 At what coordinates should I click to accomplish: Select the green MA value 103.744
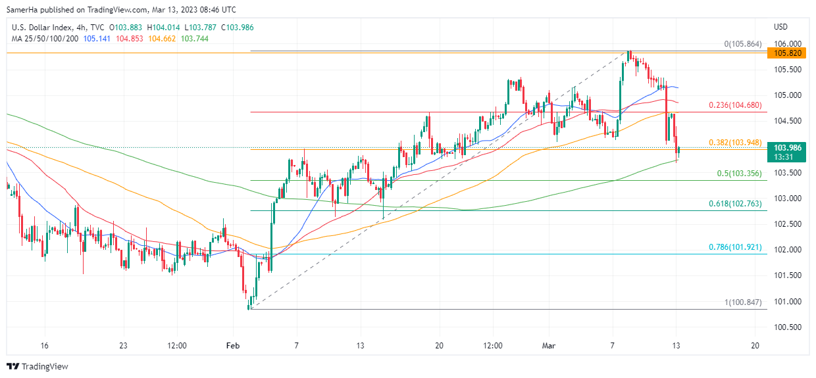(194, 39)
